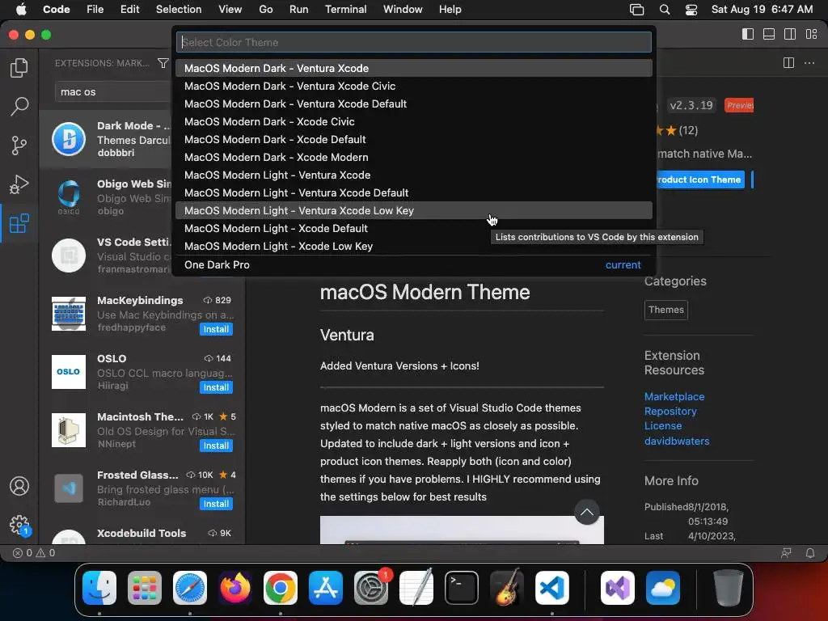Split the editor to the right
This screenshot has width=828, height=621.
point(788,63)
